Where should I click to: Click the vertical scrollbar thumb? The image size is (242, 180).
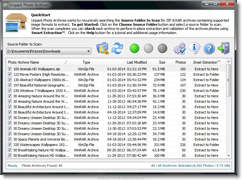(228, 80)
